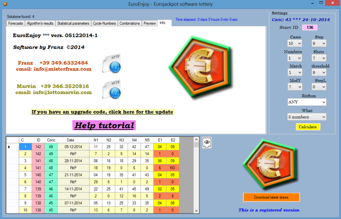
Task: Select the Info tab
Action: tap(164, 23)
